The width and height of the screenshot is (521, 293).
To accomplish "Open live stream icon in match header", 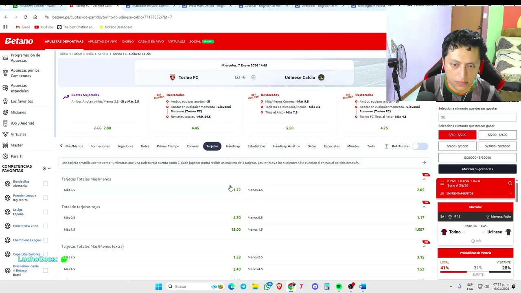I will [x=237, y=77].
